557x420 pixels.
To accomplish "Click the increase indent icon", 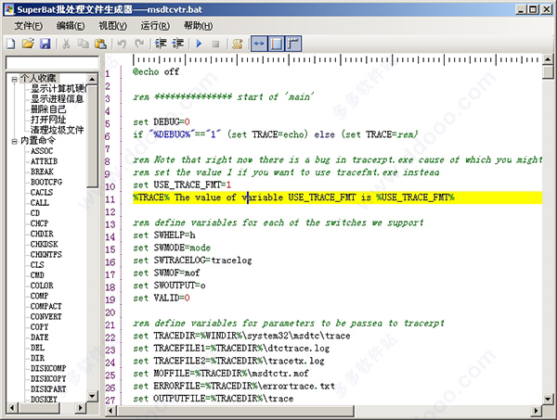I will 178,44.
